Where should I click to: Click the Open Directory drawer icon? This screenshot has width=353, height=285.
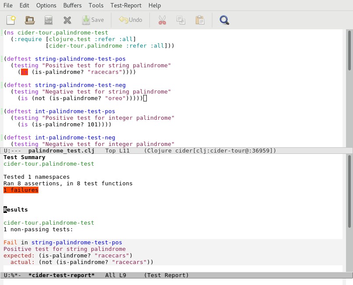(48, 20)
